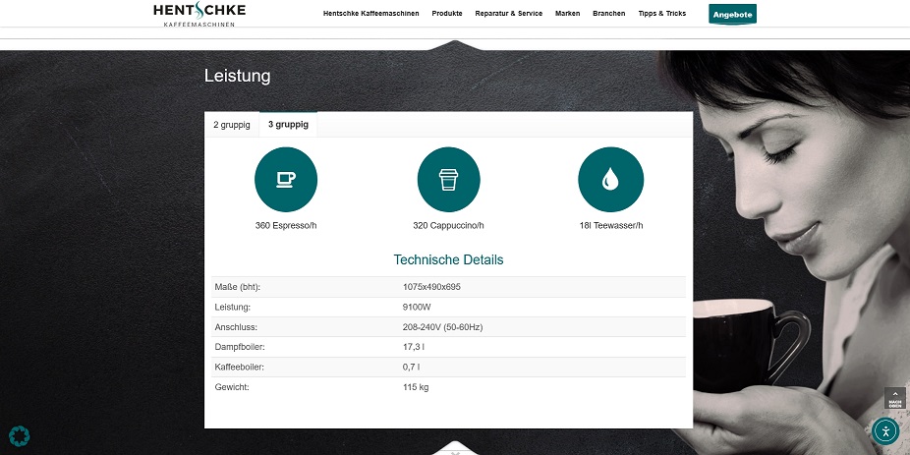Screen dimensions: 910x455
Task: Click the cappuccino to-go cup icon
Action: pos(448,180)
